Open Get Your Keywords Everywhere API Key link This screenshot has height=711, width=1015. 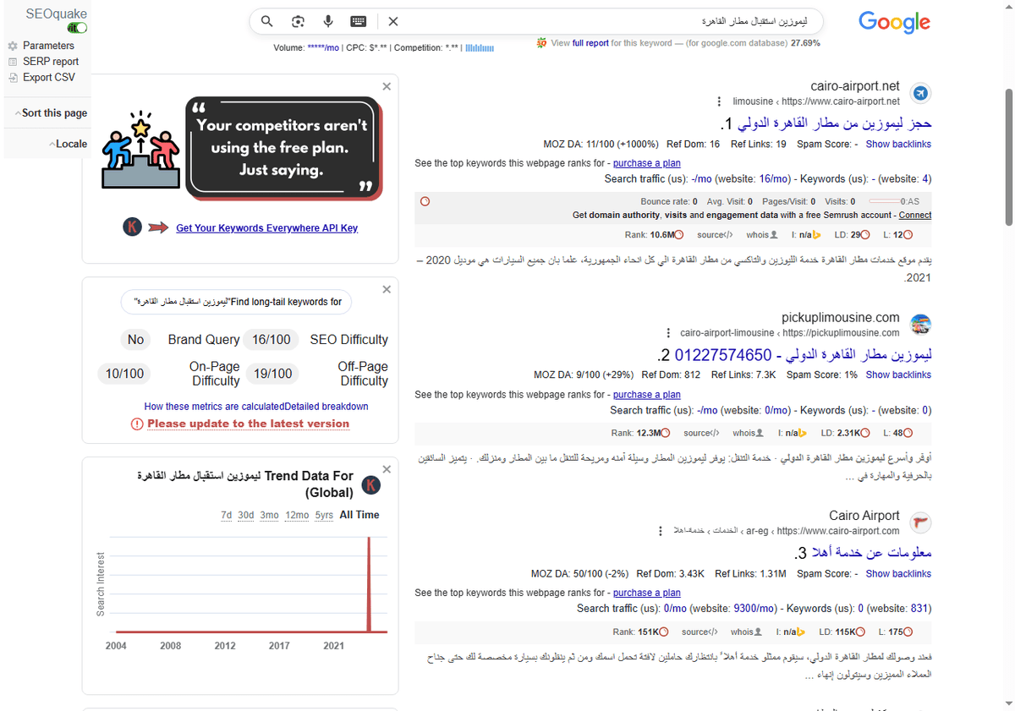pyautogui.click(x=266, y=228)
